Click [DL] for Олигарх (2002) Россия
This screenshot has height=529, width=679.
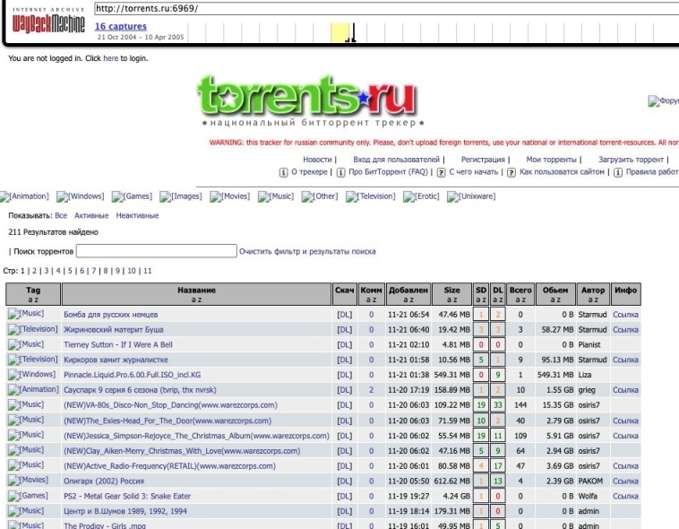point(345,481)
